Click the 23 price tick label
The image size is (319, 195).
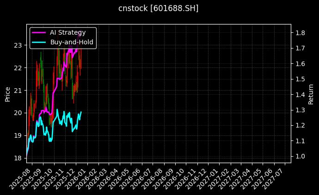18,45
